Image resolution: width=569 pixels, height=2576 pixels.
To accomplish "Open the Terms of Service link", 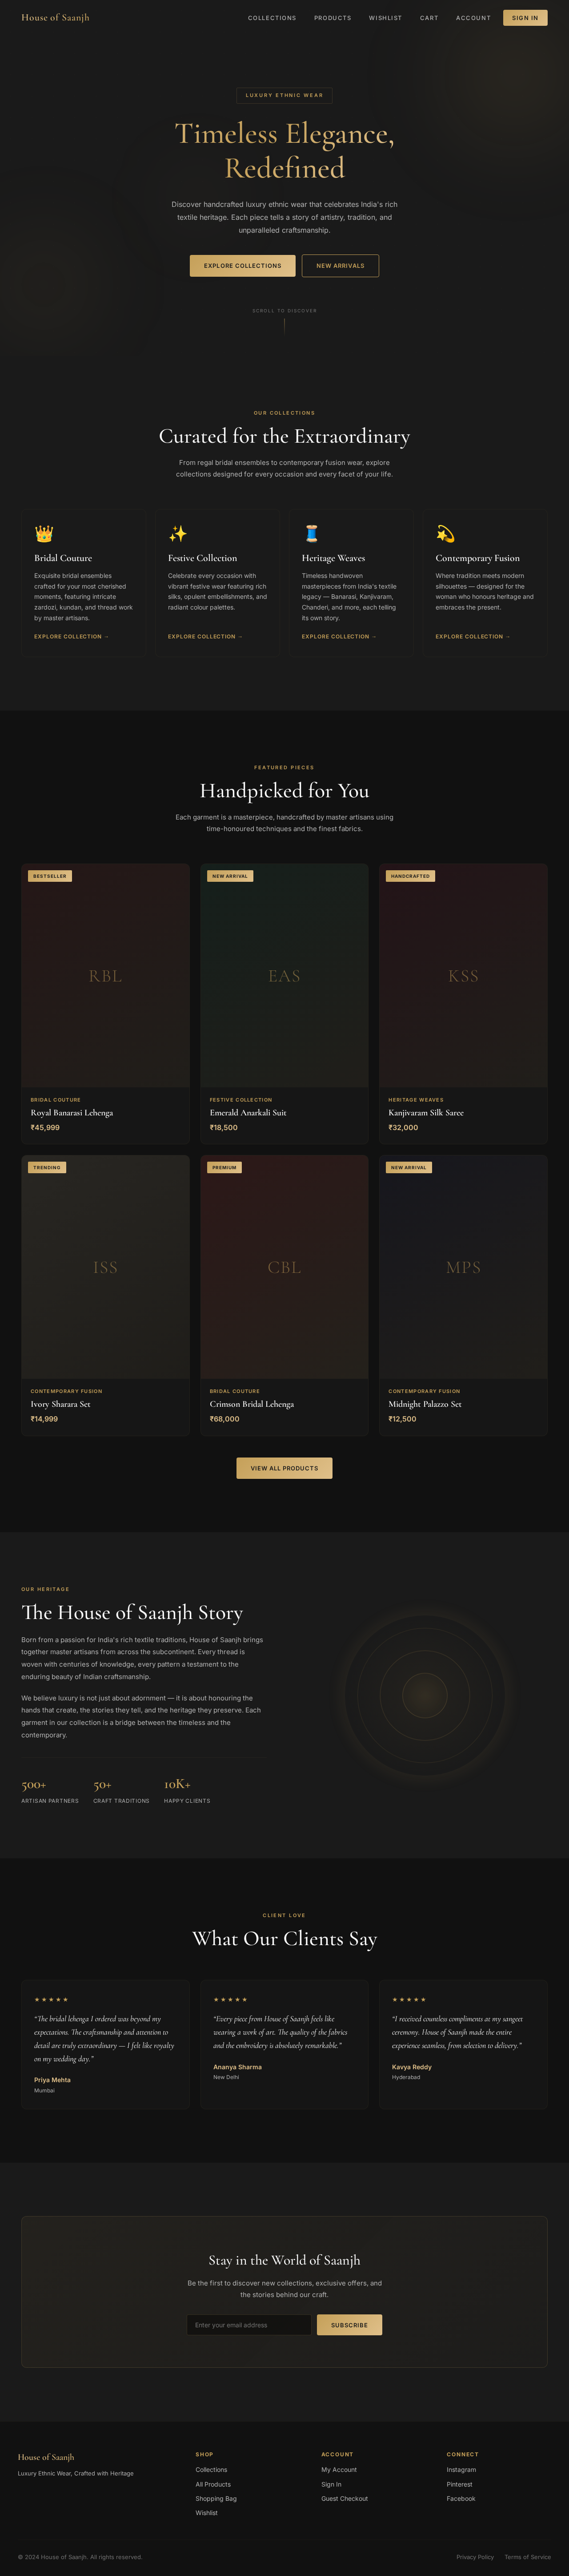I will click(528, 2557).
